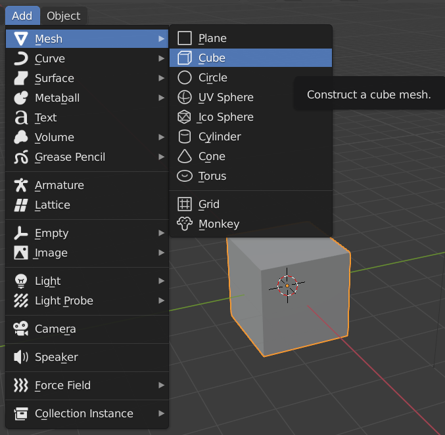Select the Camera menu entry
445x435 pixels.
point(87,329)
